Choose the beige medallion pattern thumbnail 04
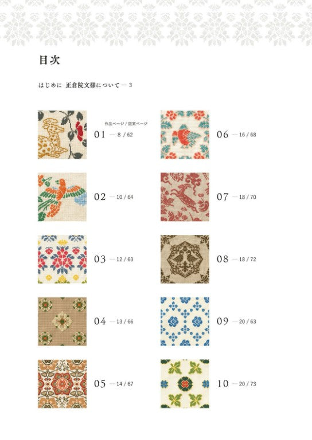The height and width of the screenshot is (440, 312). (62, 321)
